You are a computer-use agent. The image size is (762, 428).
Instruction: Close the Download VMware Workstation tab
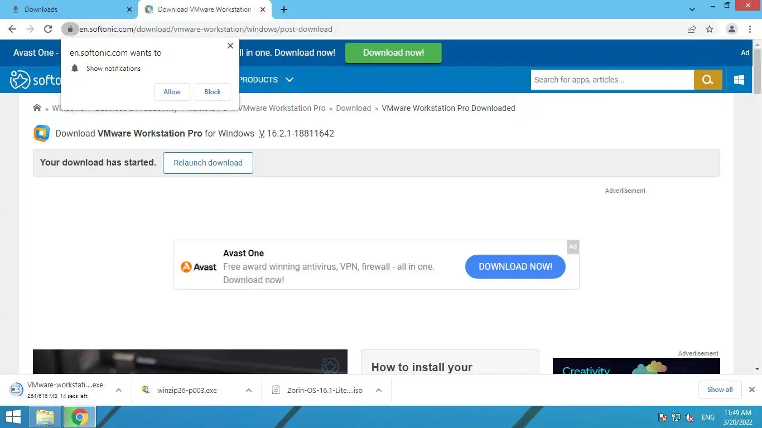[x=263, y=9]
